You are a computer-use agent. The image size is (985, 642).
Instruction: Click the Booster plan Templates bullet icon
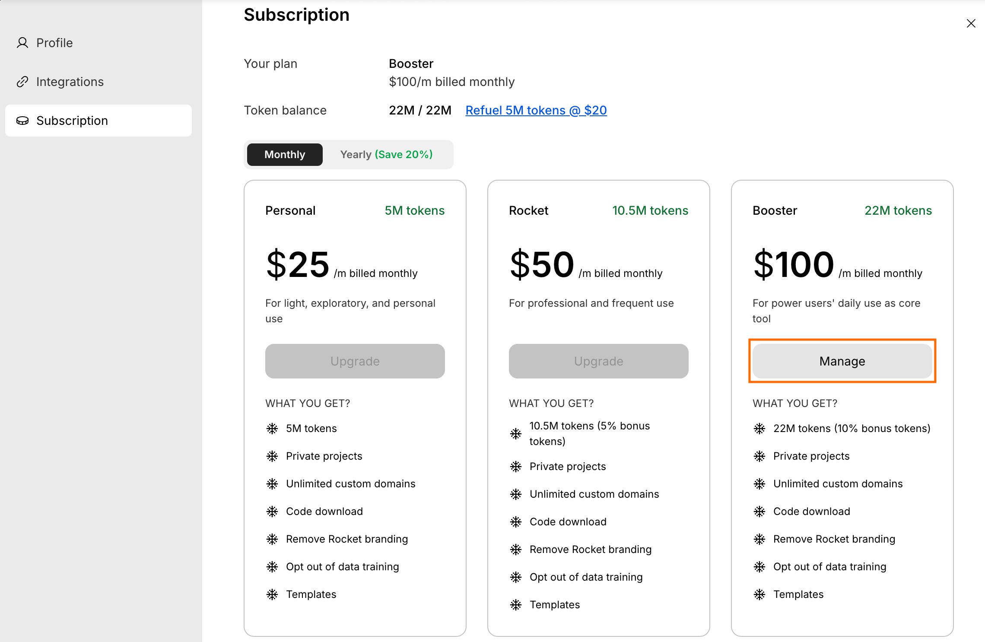pyautogui.click(x=759, y=594)
